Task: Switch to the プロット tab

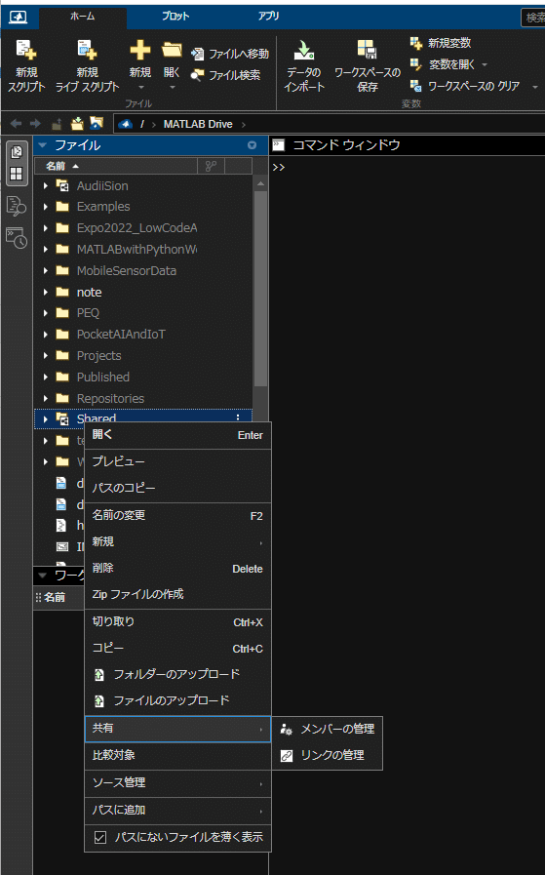Action: (x=175, y=17)
